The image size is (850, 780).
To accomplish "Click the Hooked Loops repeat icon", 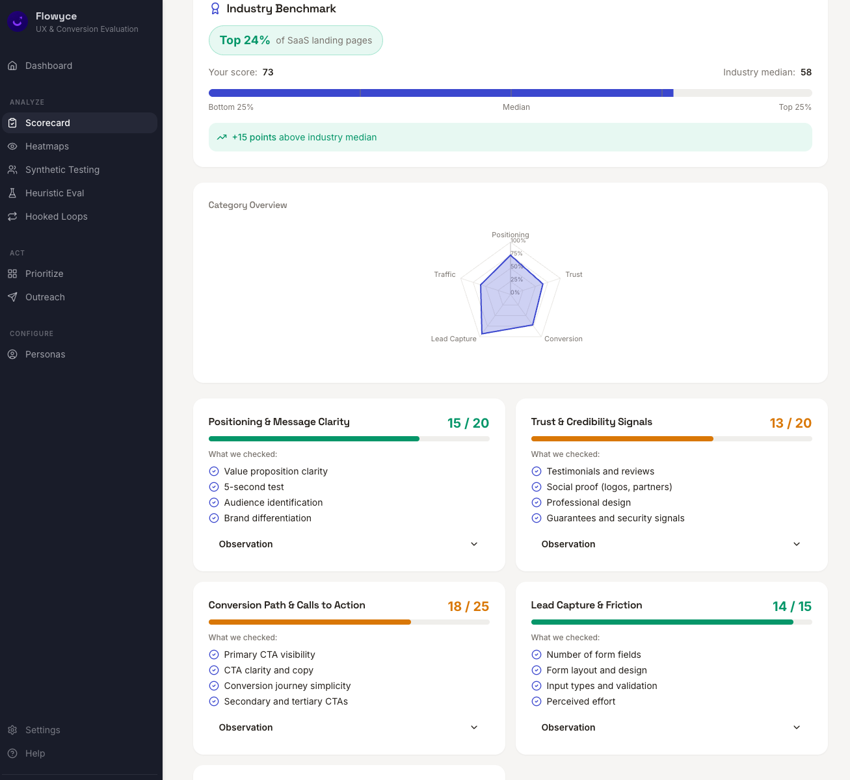I will (x=12, y=216).
